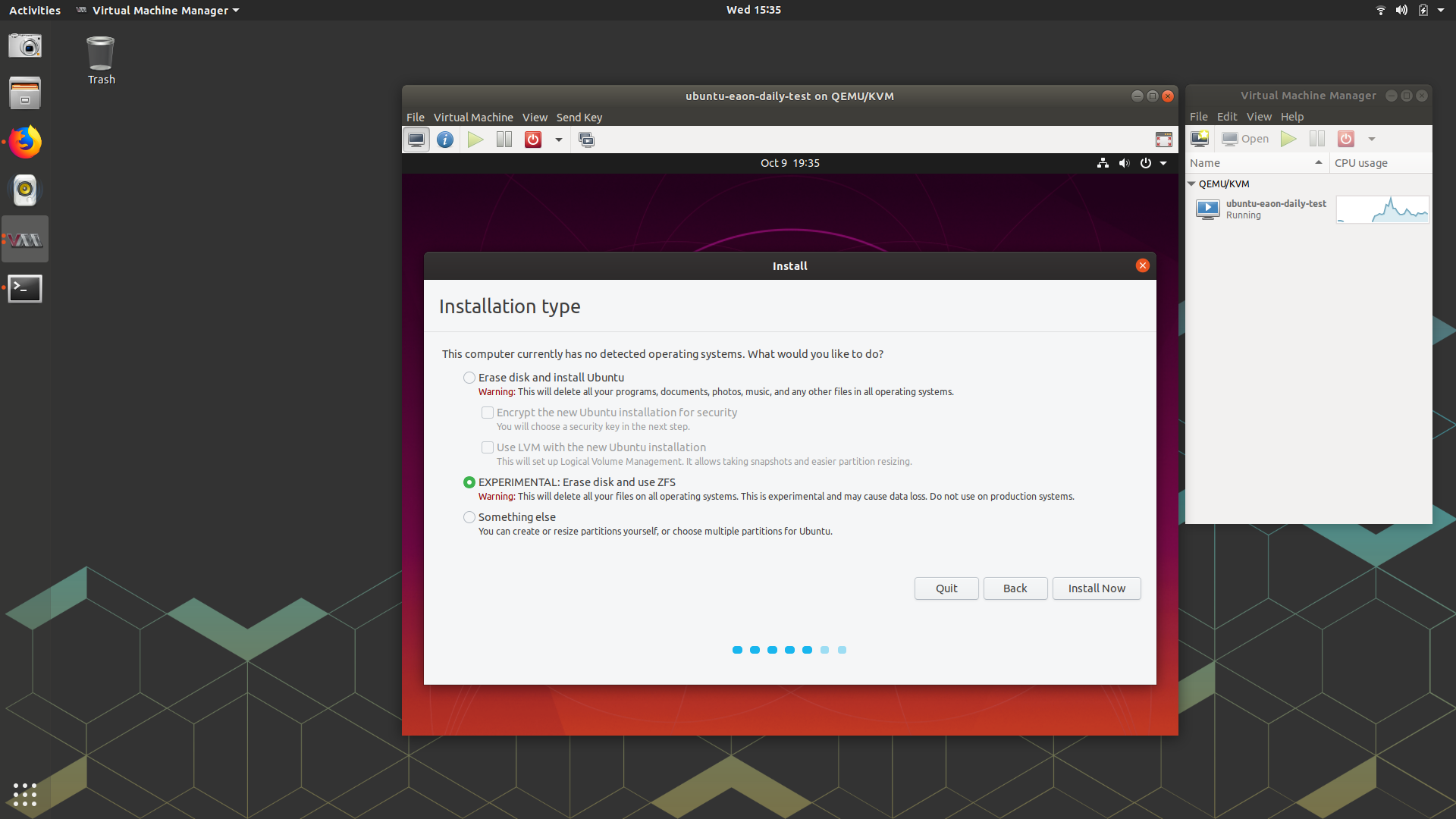Shut down VM with red power icon
1456x819 pixels.
tap(533, 140)
